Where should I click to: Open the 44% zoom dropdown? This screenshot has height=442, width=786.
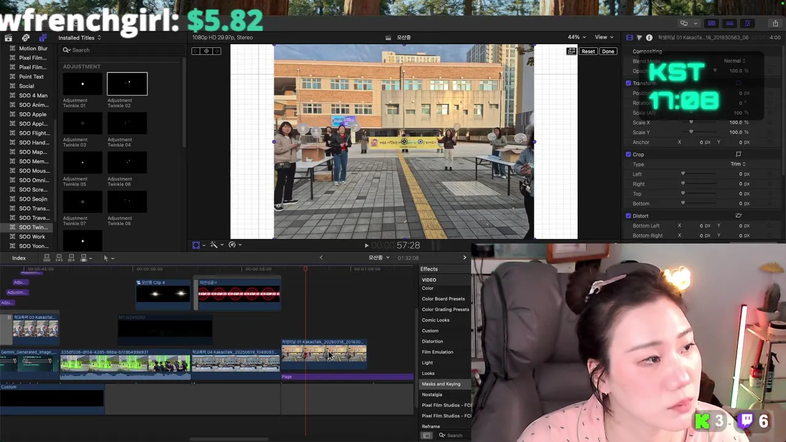(x=577, y=37)
